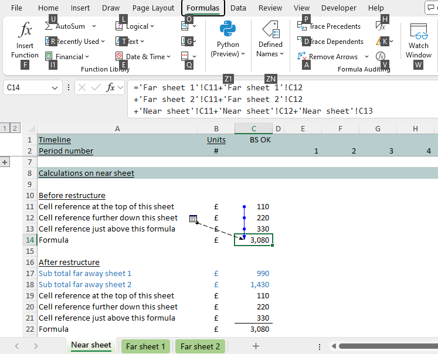Expand grouped rows with plus button
438x354 pixels.
tap(6, 162)
